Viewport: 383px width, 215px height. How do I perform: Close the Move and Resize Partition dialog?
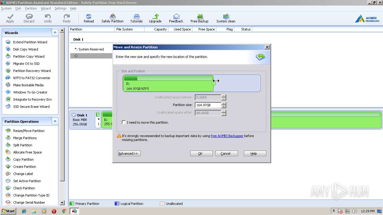pos(267,47)
